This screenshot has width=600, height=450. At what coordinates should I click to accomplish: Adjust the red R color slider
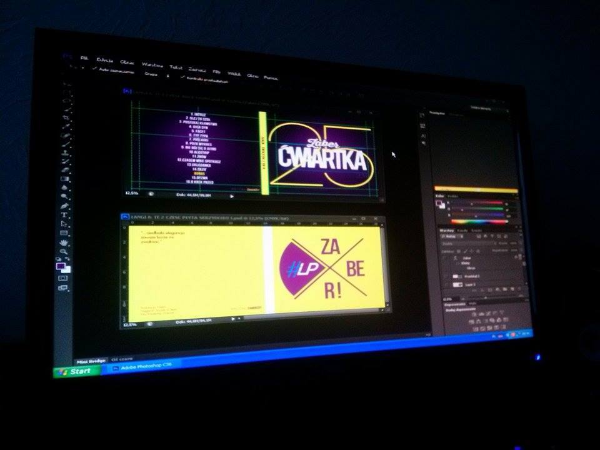pyautogui.click(x=477, y=202)
